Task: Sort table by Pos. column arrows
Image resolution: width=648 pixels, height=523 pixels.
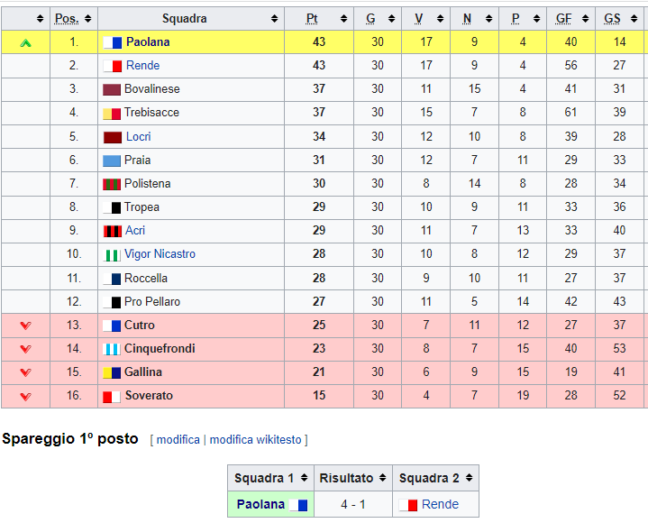Action: [87, 19]
